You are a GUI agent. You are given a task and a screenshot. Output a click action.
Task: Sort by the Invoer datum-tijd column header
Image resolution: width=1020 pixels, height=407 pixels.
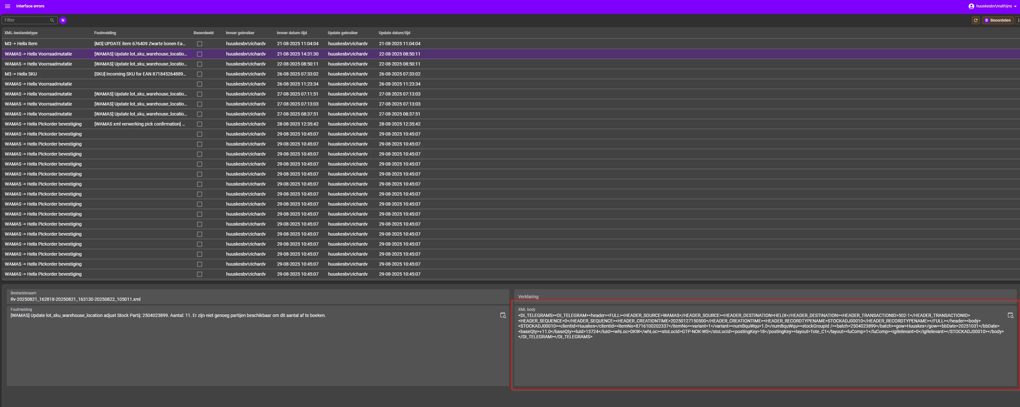point(291,33)
